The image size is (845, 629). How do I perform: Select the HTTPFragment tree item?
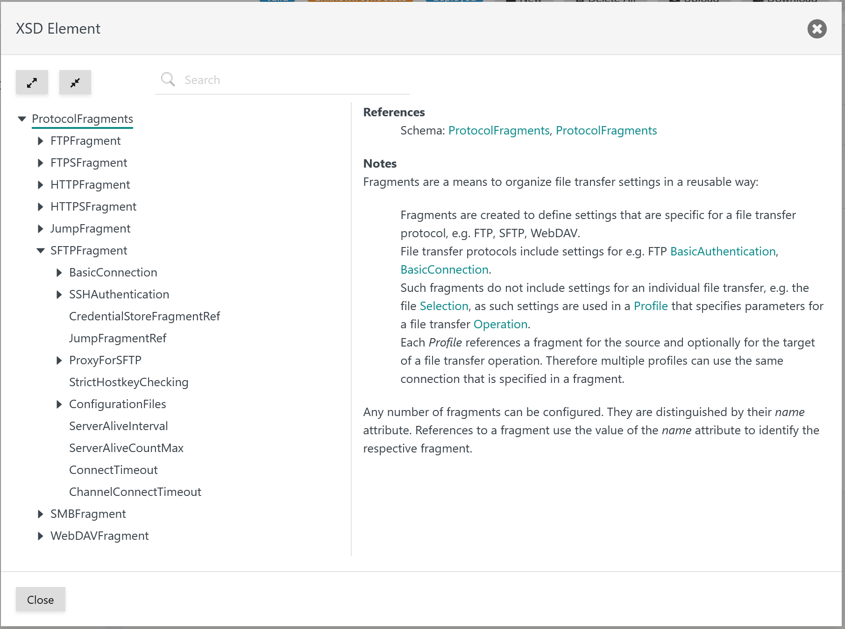90,185
